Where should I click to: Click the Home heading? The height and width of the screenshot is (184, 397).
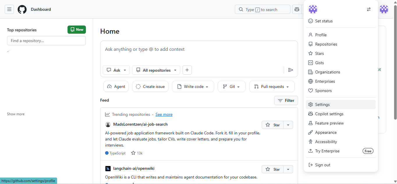(x=110, y=31)
